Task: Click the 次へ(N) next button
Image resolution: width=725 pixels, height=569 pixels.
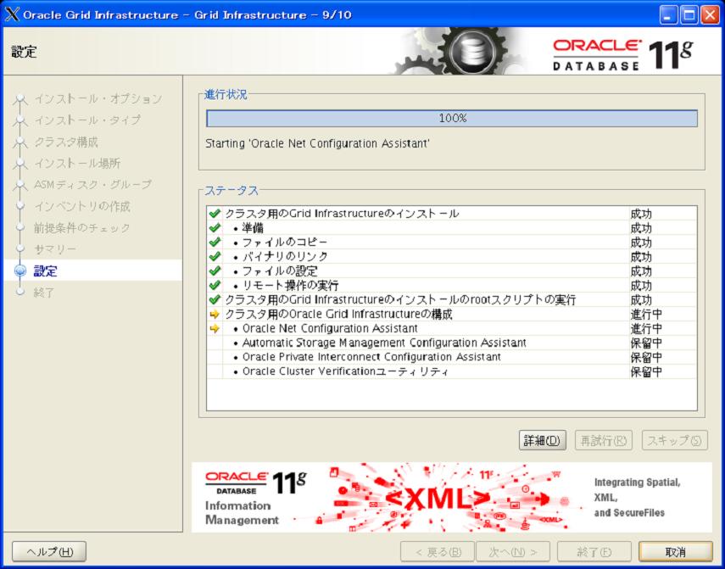Action: pyautogui.click(x=513, y=551)
